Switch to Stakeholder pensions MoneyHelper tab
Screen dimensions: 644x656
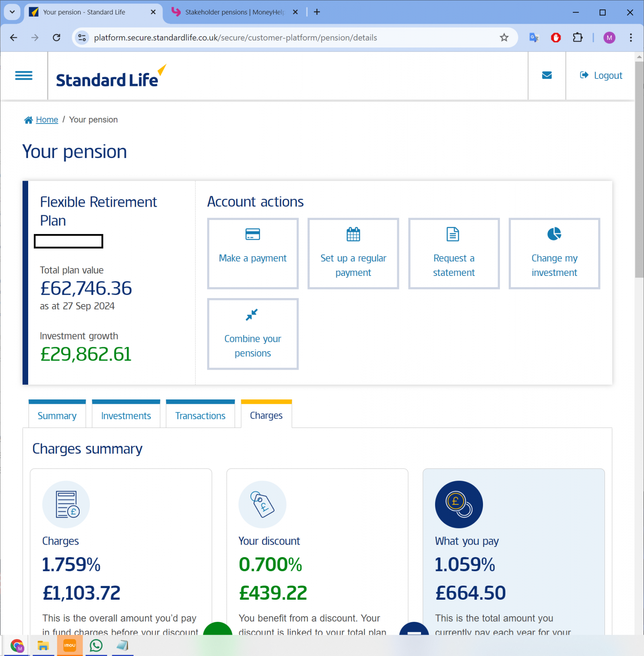coord(235,12)
